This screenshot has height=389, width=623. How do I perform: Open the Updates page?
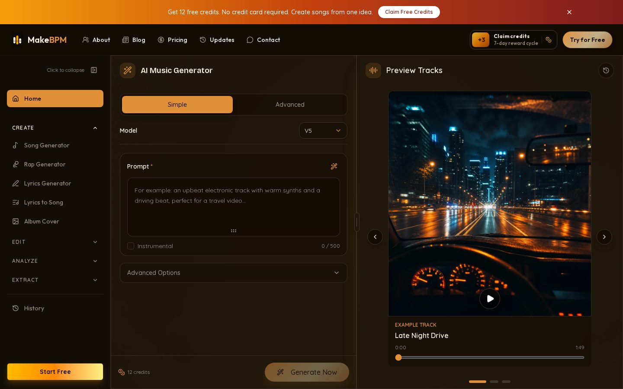pos(217,40)
